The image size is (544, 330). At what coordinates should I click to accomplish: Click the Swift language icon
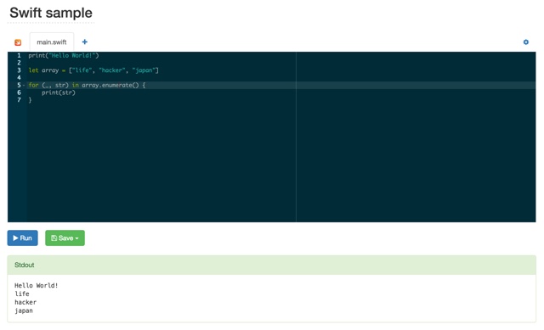click(x=18, y=42)
